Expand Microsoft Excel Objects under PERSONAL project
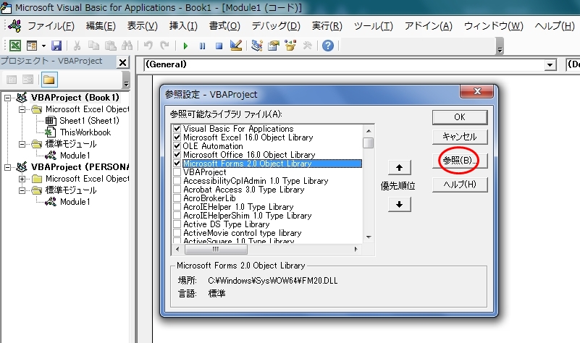Screen dimensions: 580x343 (x=22, y=179)
